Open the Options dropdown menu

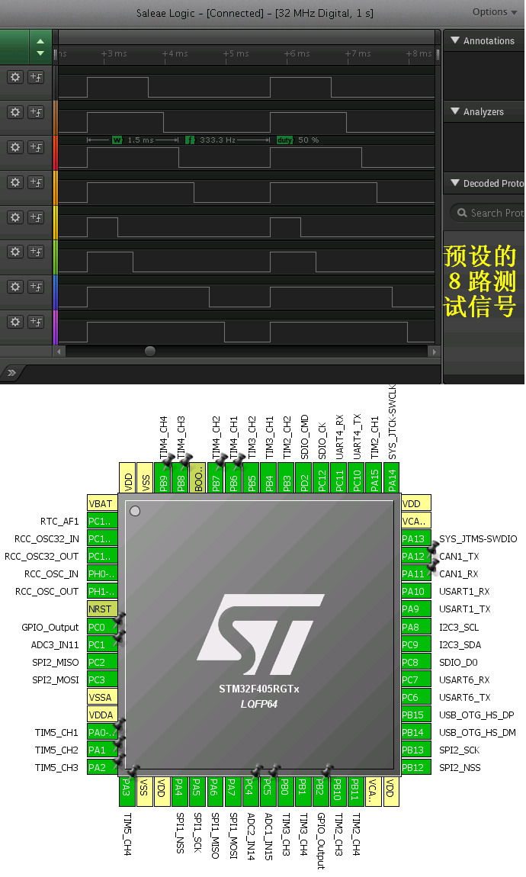point(495,11)
